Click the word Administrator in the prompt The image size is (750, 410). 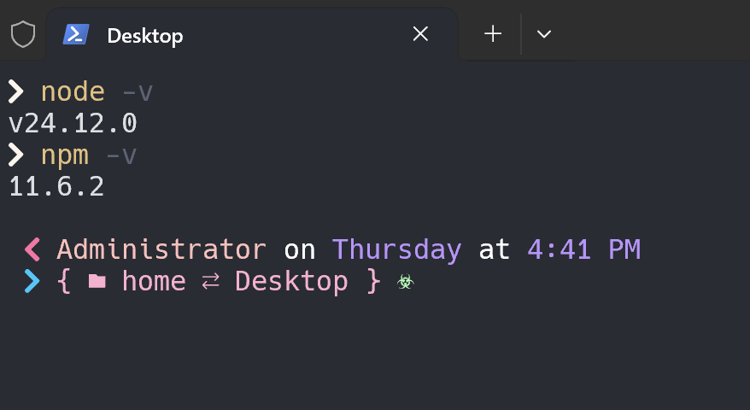161,249
